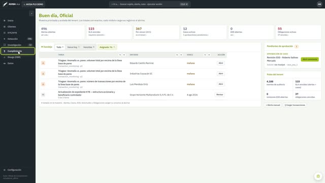The image size is (325, 183).
Task: Open the KYB expediente update task title
Action: pyautogui.click(x=86, y=94)
